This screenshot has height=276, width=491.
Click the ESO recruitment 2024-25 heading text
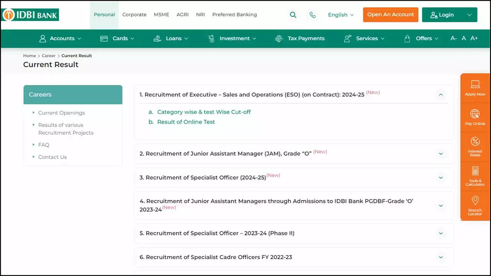tap(252, 95)
